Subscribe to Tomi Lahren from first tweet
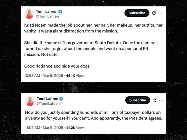Screen dimensions: 187x140 click(137, 13)
